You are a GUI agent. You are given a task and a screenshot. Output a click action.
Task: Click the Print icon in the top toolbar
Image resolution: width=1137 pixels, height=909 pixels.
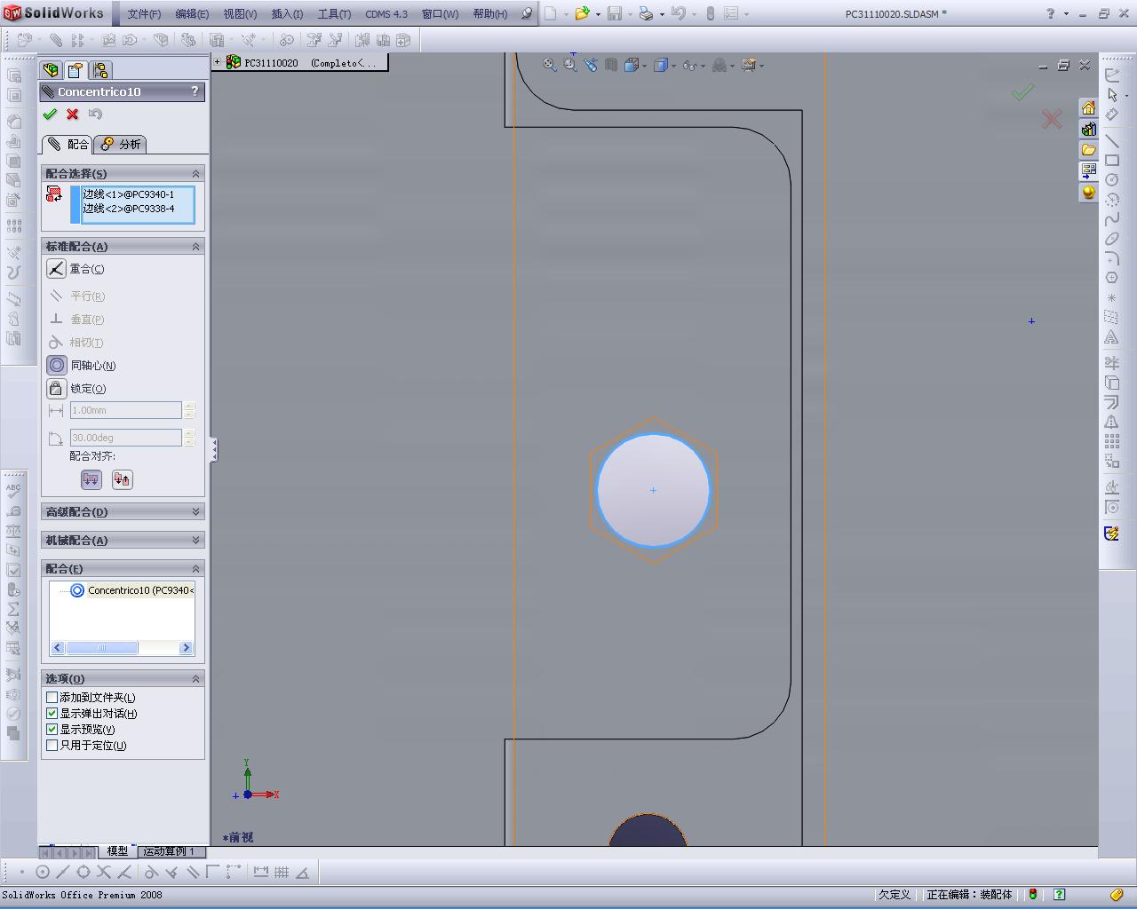click(x=646, y=13)
